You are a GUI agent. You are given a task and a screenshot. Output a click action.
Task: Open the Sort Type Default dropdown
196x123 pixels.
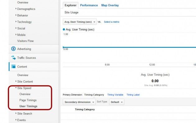[117, 102]
